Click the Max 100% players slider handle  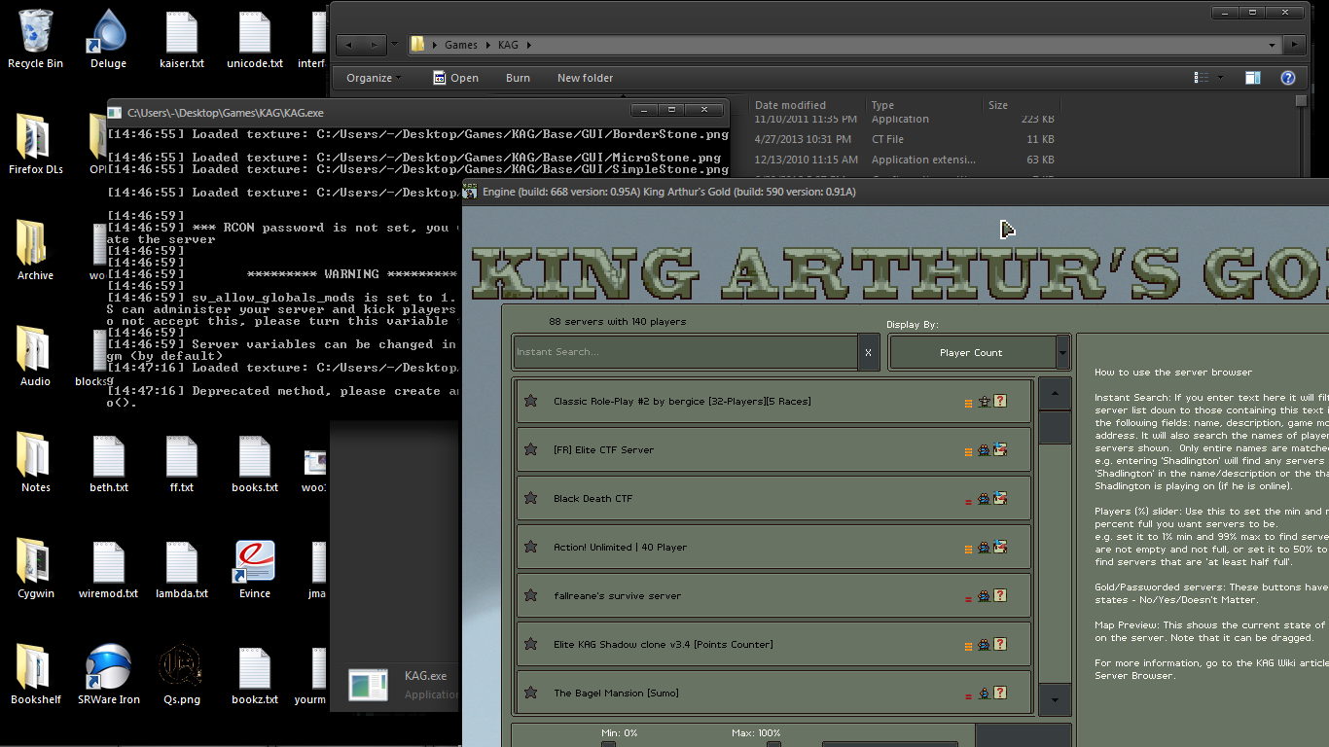tap(773, 744)
